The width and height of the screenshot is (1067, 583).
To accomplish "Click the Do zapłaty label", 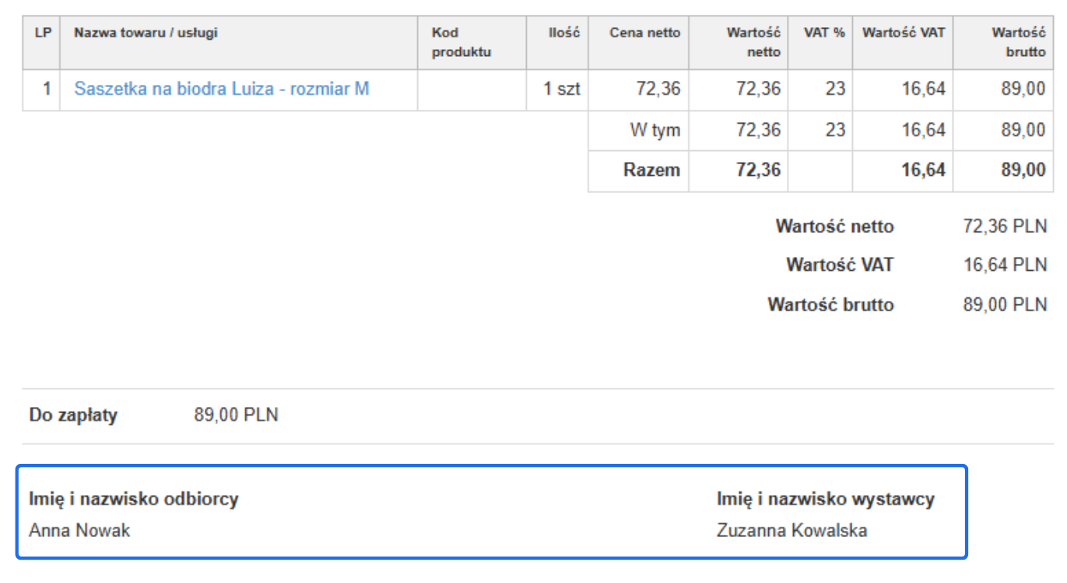I will [73, 415].
